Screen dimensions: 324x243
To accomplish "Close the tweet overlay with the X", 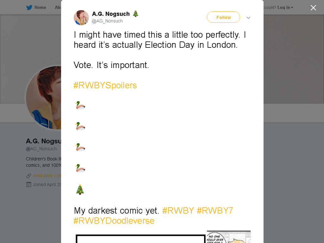I will [313, 8].
